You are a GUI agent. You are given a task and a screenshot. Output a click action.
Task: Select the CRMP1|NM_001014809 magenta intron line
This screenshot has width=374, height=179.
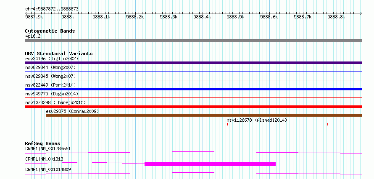tap(193, 173)
